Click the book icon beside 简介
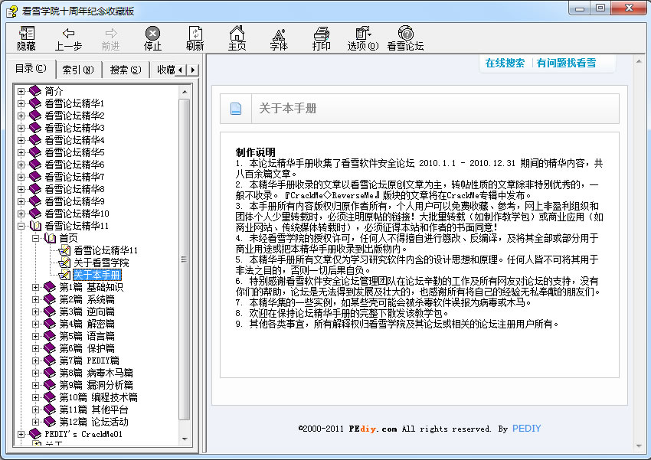Screen dimensions: 651x460 35,91
